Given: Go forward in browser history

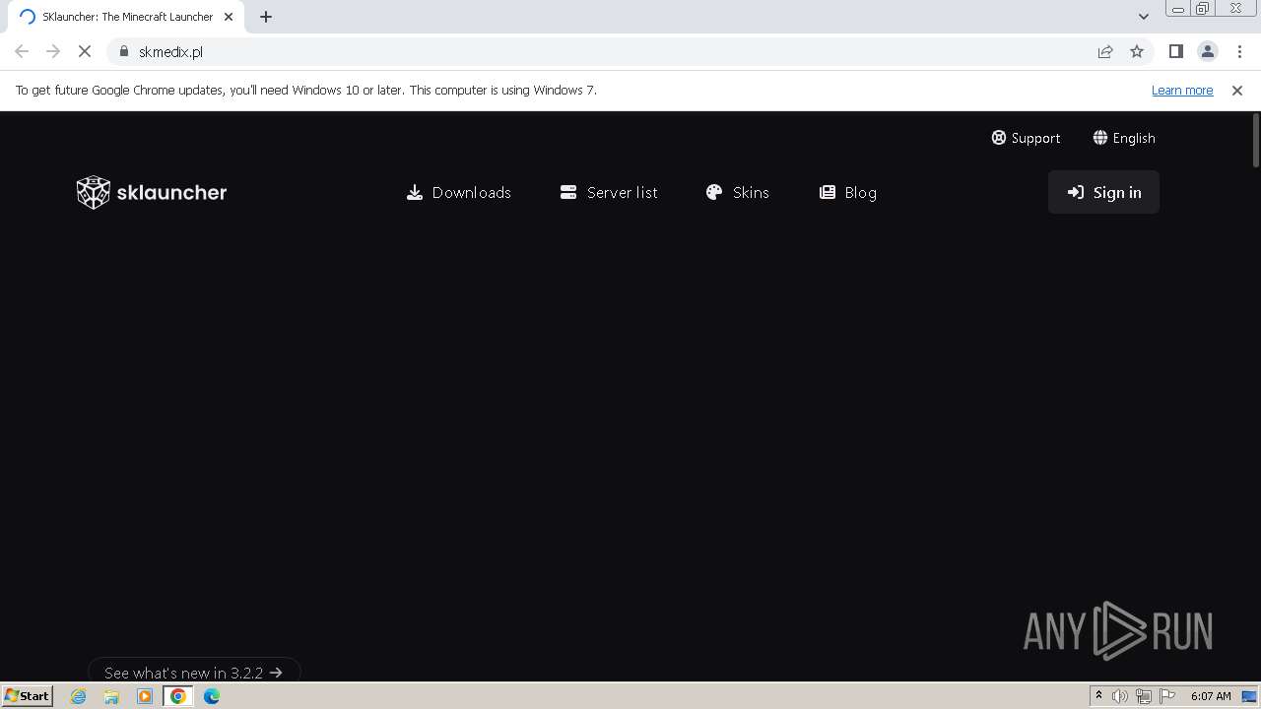Looking at the screenshot, I should (x=53, y=51).
